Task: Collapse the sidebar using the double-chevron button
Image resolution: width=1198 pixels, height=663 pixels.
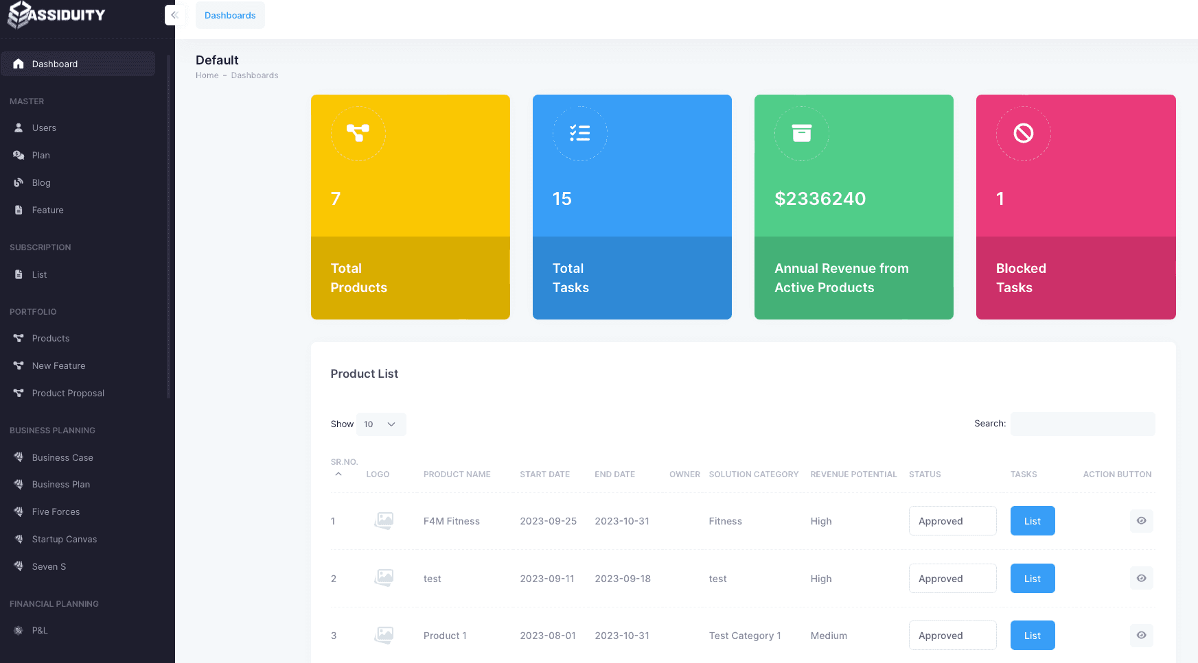Action: coord(174,15)
